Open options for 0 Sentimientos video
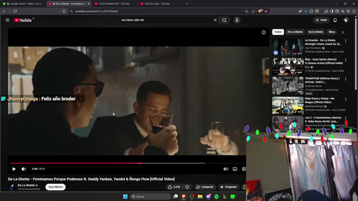This screenshot has height=201, width=358. click(346, 118)
